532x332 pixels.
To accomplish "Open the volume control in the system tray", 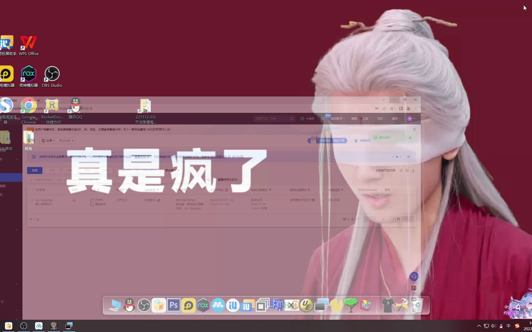I will click(494, 326).
